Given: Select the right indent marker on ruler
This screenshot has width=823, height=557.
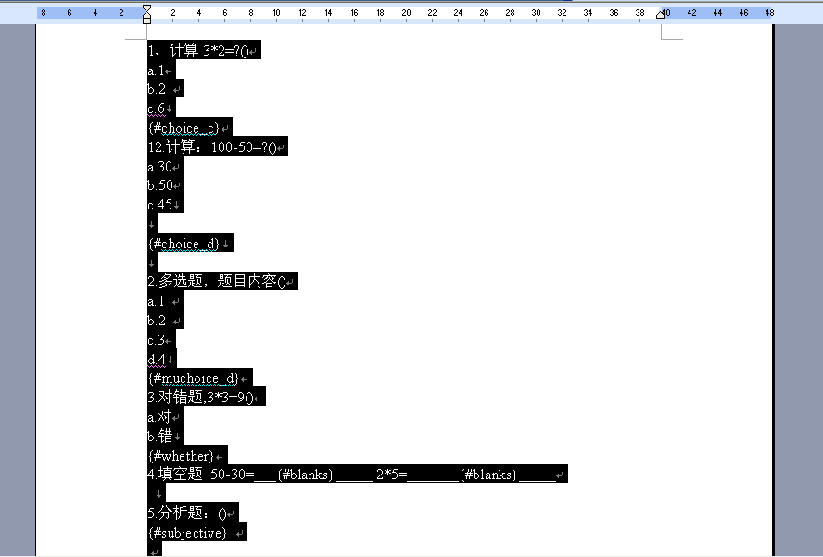Looking at the screenshot, I should (660, 12).
